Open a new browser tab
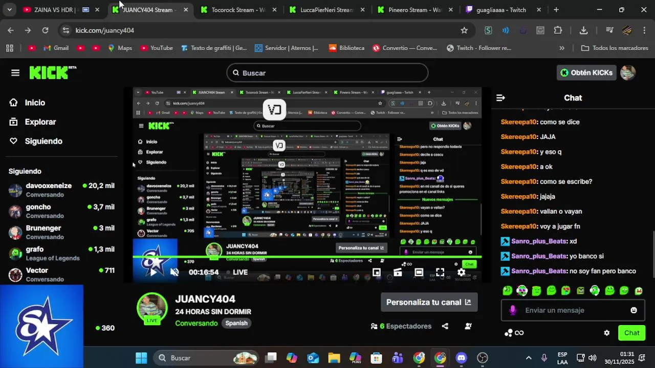This screenshot has height=368, width=655. pos(556,10)
